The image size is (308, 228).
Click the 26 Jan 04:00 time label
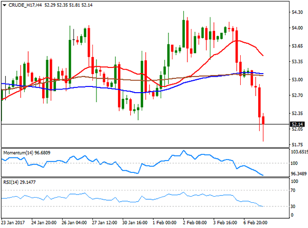(x=74, y=223)
